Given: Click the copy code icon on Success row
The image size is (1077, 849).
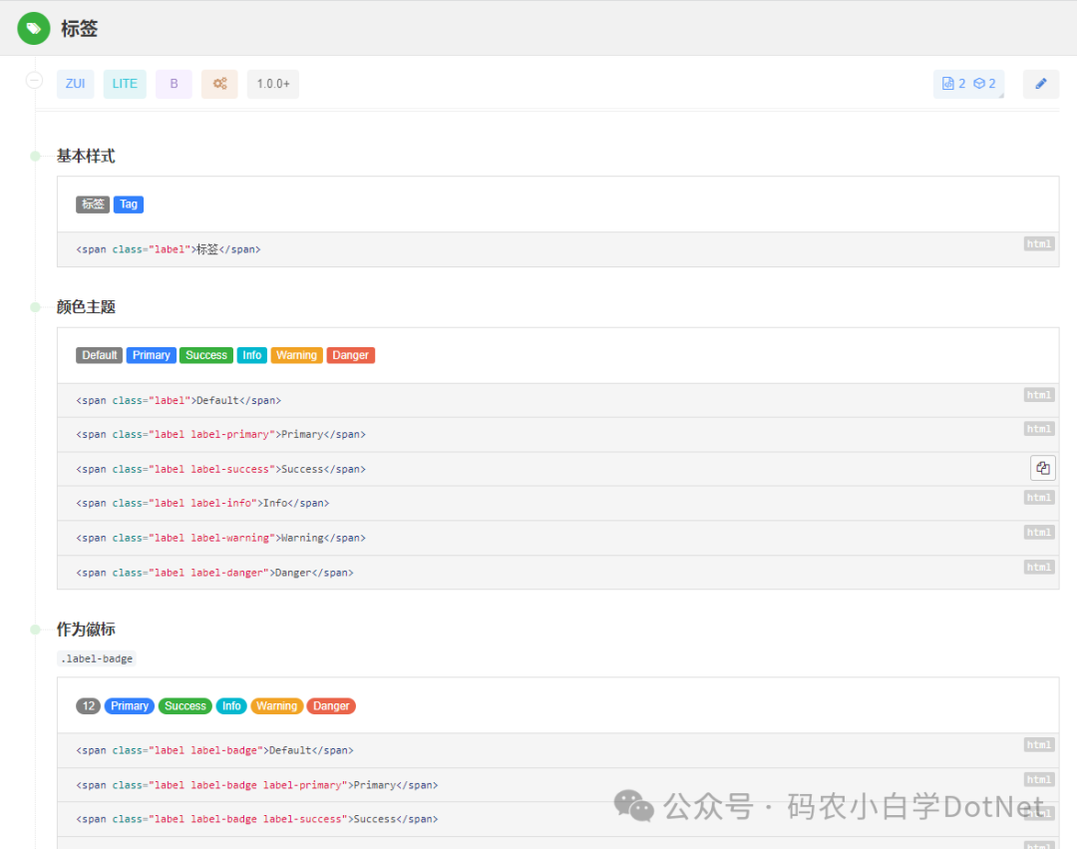Looking at the screenshot, I should point(1042,468).
